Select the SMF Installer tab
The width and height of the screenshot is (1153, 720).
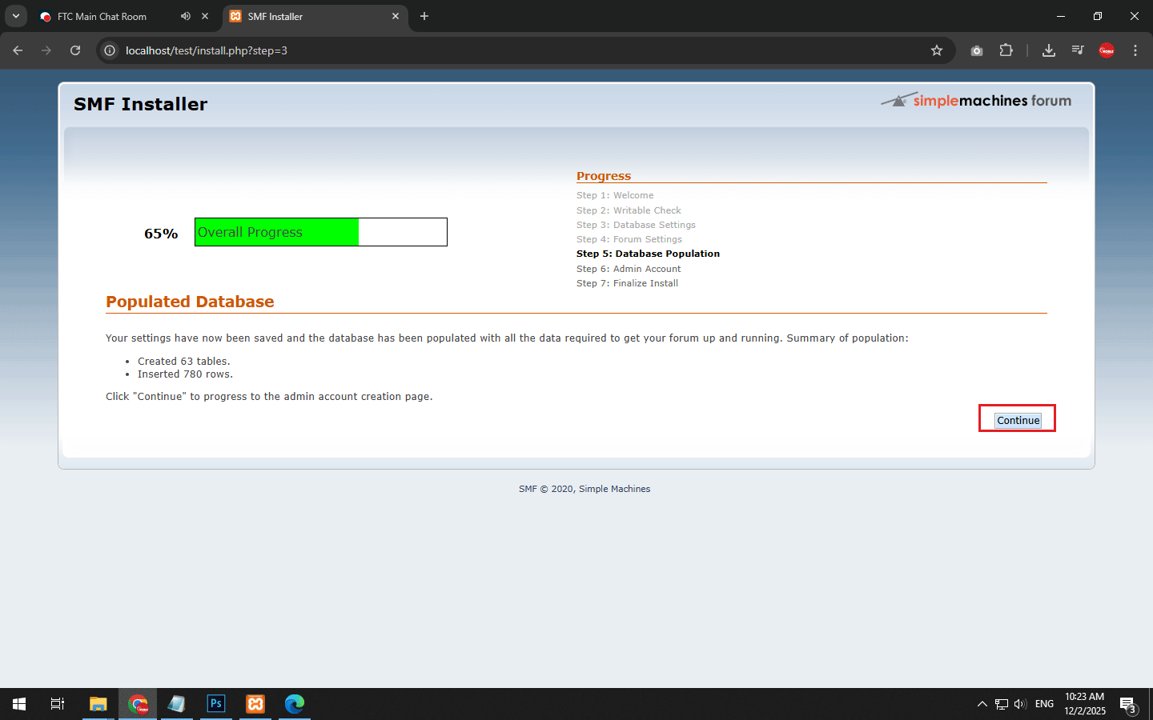point(304,17)
